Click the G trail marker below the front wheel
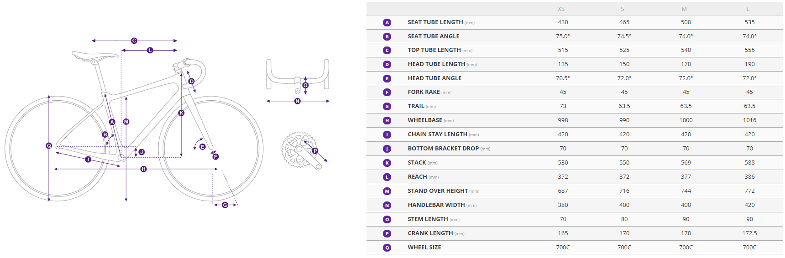This screenshot has height=258, width=785. click(225, 205)
